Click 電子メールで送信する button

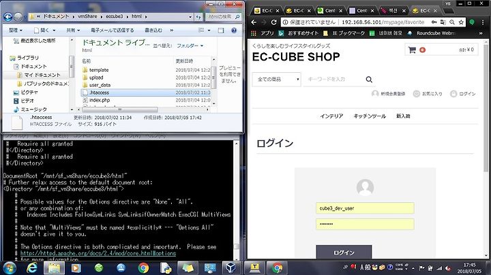112,31
